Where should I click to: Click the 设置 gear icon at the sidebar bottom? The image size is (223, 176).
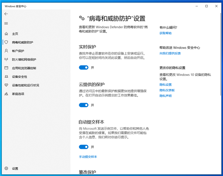click(6, 168)
